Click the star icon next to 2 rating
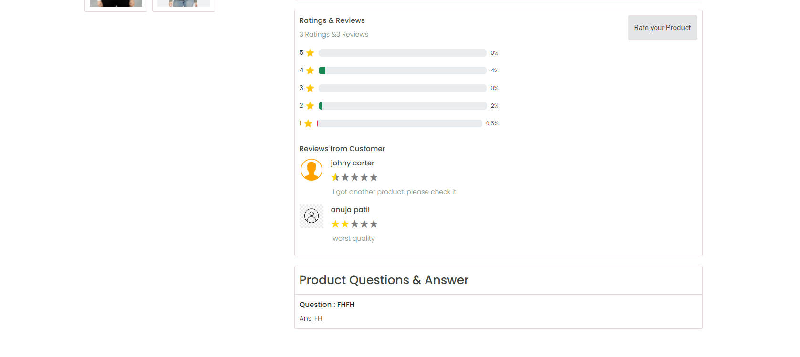The height and width of the screenshot is (357, 800). point(310,106)
